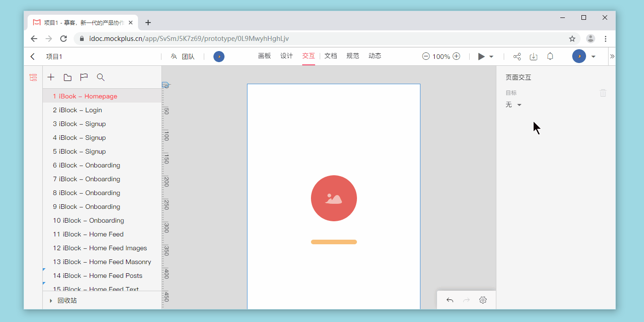Image resolution: width=644 pixels, height=322 pixels.
Task: Click the page tree icon in left sidebar
Action: (x=33, y=77)
